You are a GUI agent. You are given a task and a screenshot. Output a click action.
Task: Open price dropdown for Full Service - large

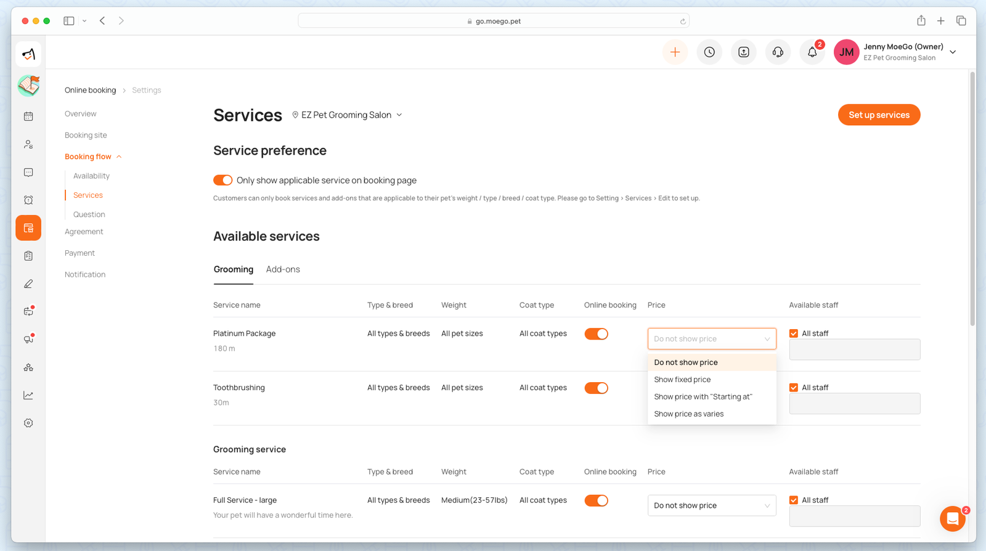[x=711, y=505]
